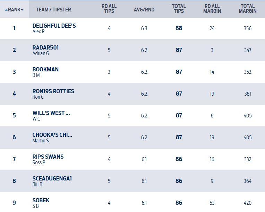The width and height of the screenshot is (265, 212).
Task: Sort by Team / Tipster column
Action: coord(53,10)
